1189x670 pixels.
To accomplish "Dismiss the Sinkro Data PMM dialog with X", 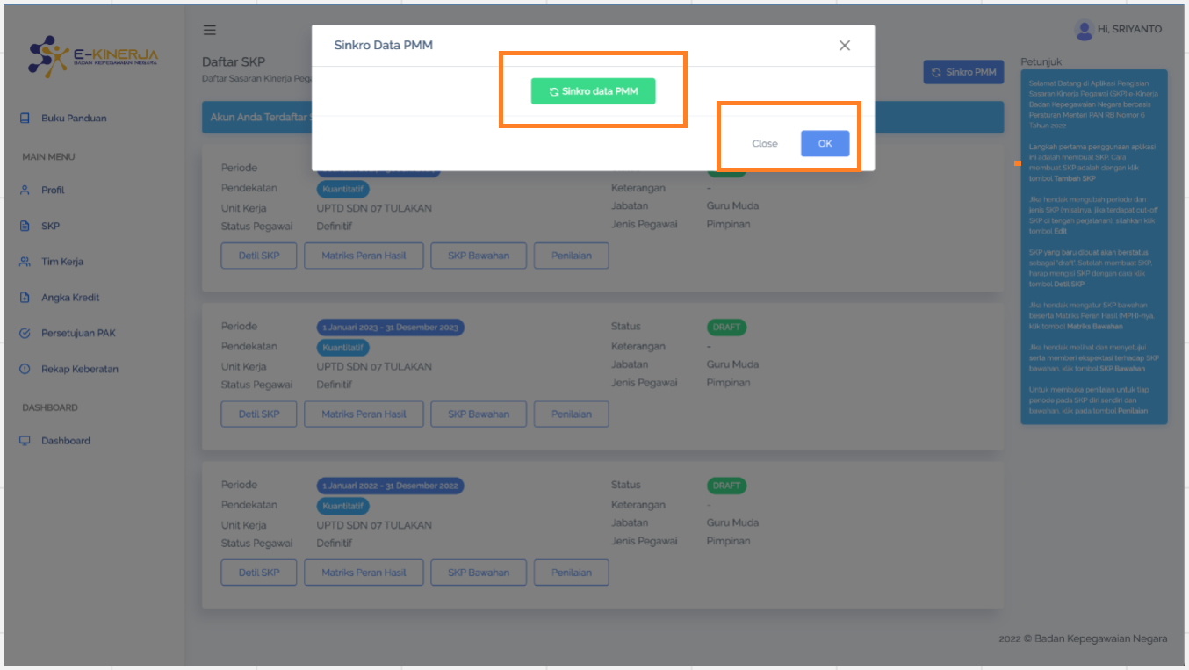I will [x=845, y=46].
